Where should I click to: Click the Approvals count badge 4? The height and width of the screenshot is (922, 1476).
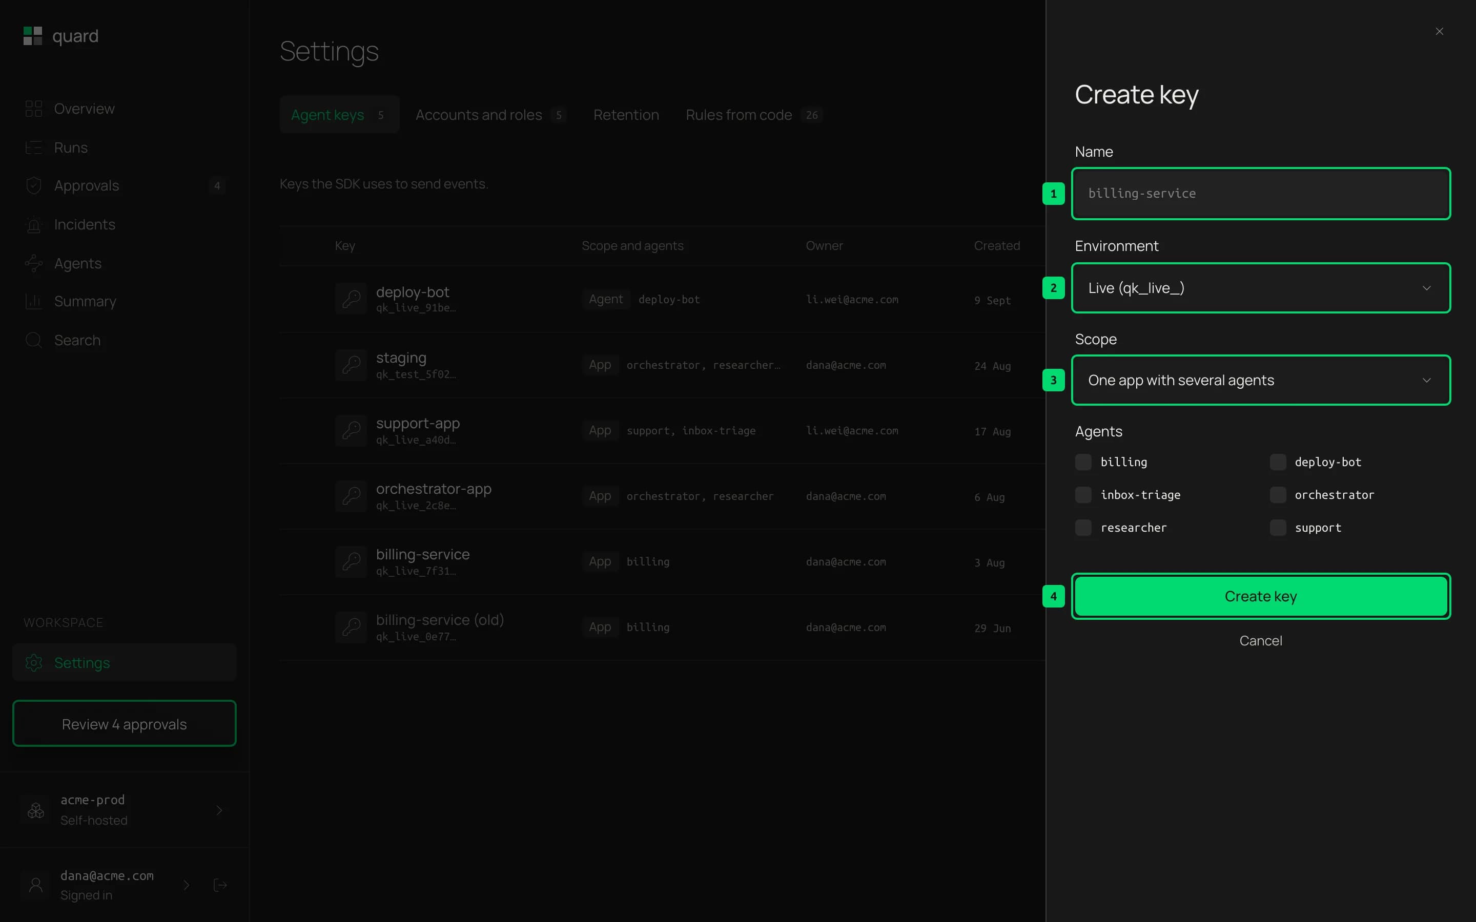pyautogui.click(x=217, y=185)
